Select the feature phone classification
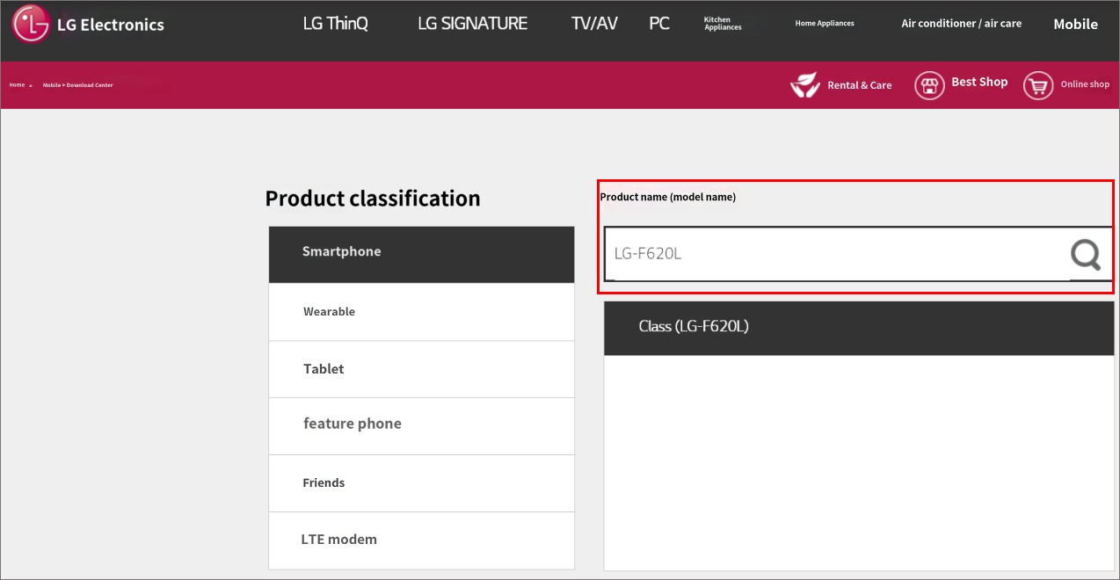1120x580 pixels. click(x=422, y=426)
